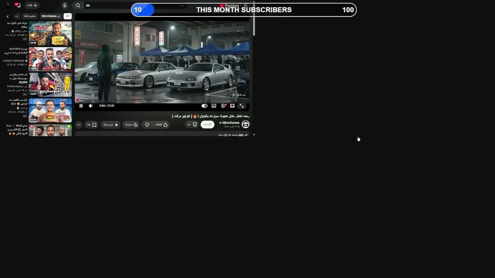This screenshot has height=278, width=495.
Task: Select the 'MjrmGames' filter chip
Action: [x=51, y=16]
